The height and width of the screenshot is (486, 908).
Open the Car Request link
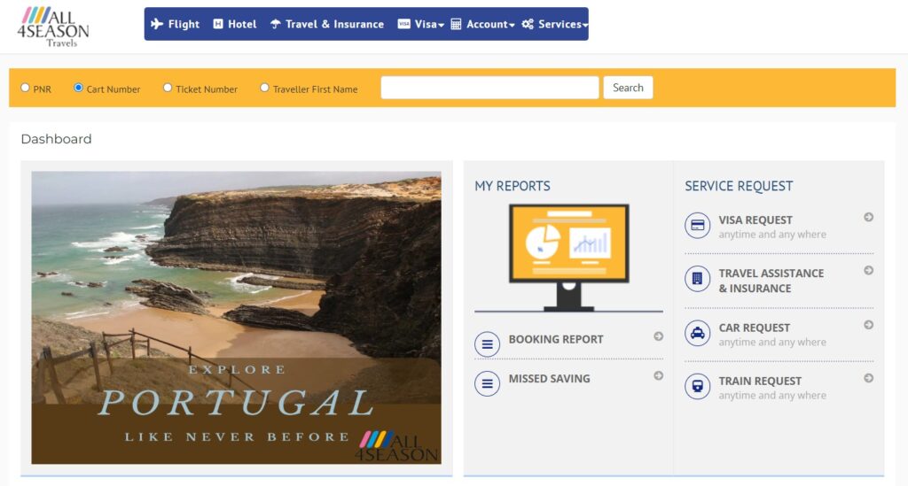pyautogui.click(x=754, y=328)
